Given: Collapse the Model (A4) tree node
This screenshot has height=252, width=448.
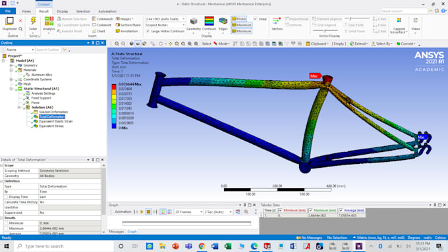Looking at the screenshot, I should (3, 61).
